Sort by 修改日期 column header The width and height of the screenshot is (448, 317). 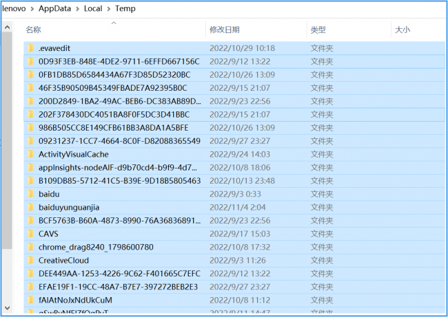[x=225, y=30]
